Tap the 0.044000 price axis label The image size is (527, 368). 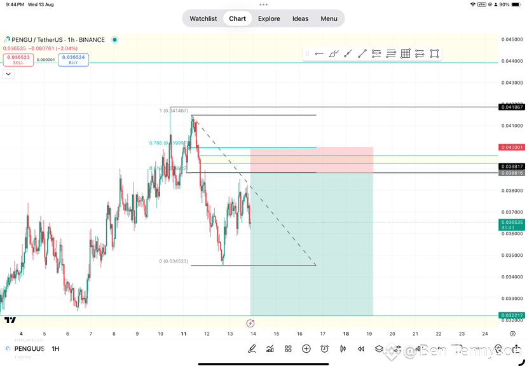click(x=512, y=61)
